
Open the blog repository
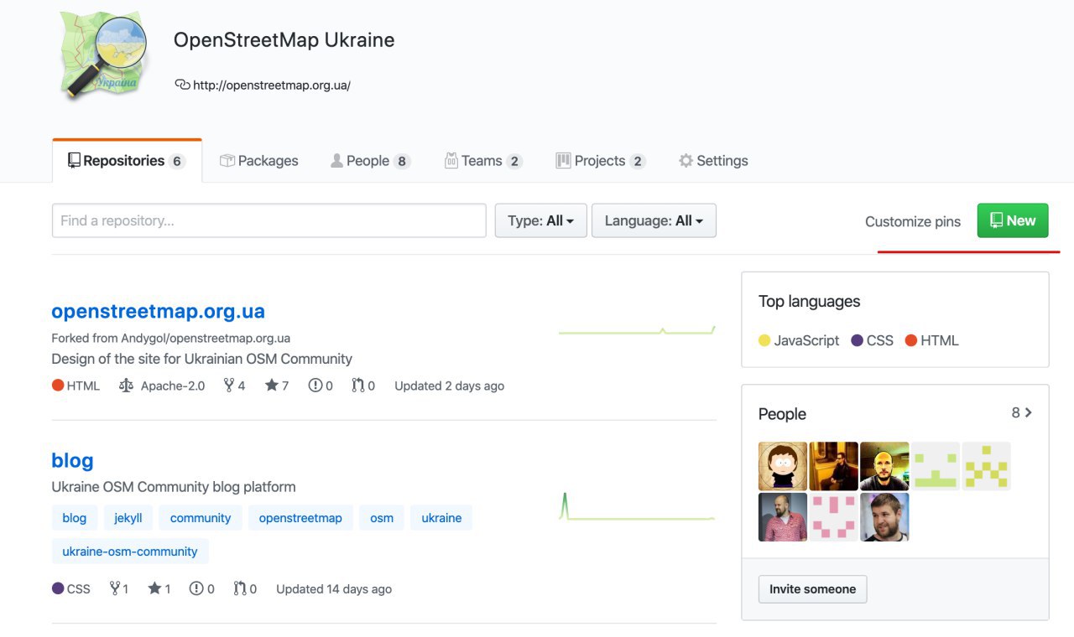pos(72,460)
